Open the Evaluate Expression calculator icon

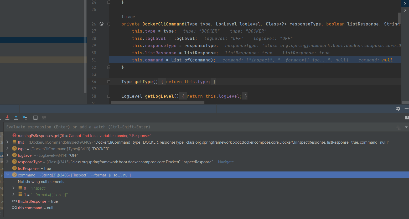35,118
